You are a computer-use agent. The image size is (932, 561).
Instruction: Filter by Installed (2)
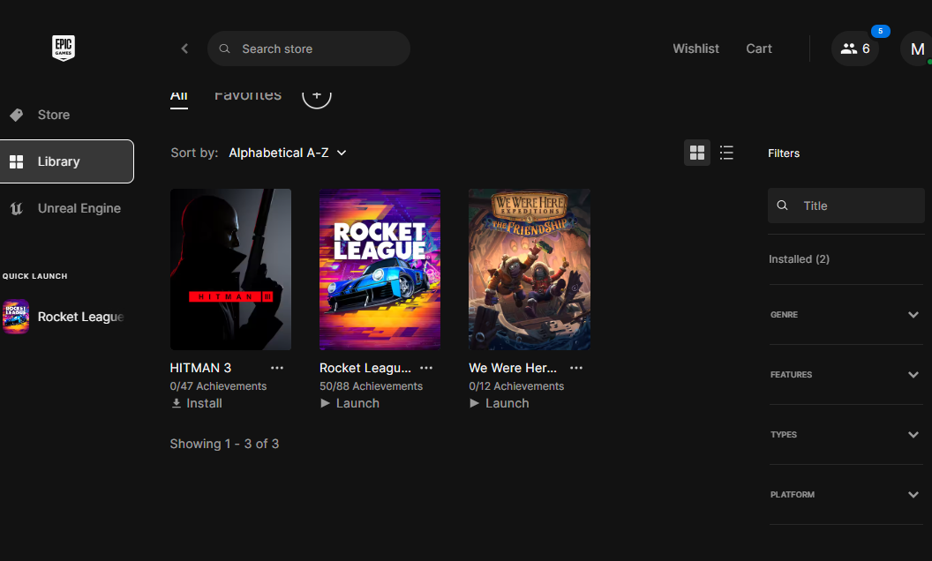click(799, 259)
